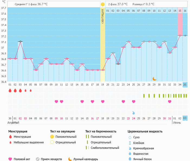
Task: Click the Слабоположительный legend label
Action: pos(105,148)
